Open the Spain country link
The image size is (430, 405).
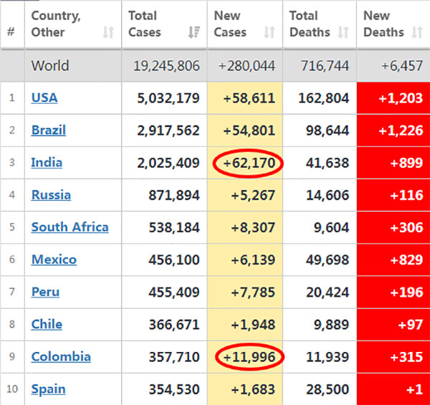click(x=48, y=389)
